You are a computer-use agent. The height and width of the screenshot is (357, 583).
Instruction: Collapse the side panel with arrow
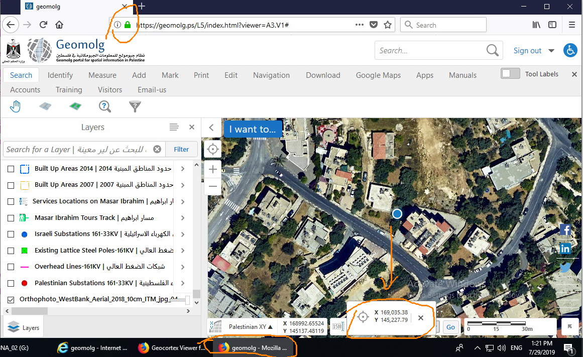click(211, 128)
